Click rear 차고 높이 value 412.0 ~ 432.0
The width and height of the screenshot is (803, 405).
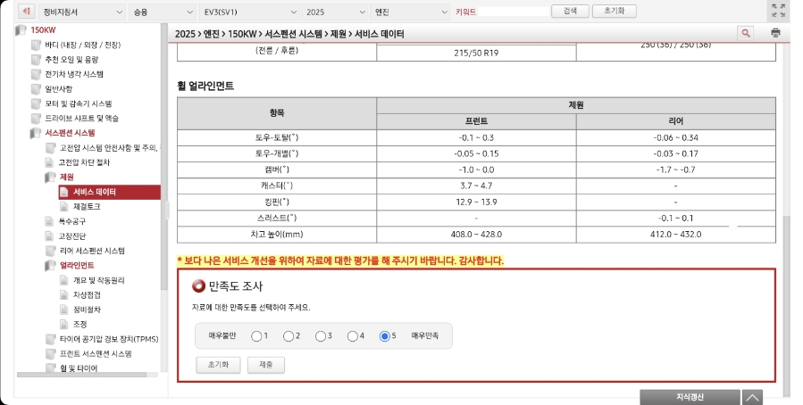click(676, 235)
